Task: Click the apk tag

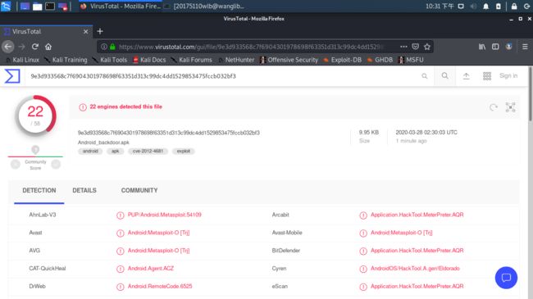Action: [116, 151]
